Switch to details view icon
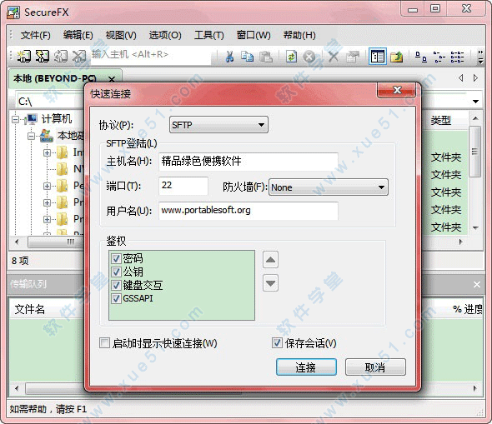This screenshot has width=492, height=424. tap(457, 57)
